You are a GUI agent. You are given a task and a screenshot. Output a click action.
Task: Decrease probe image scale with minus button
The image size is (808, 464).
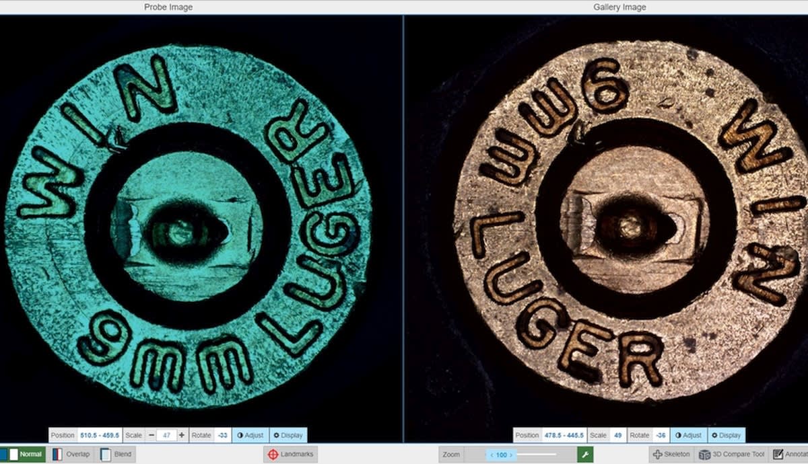coord(151,435)
